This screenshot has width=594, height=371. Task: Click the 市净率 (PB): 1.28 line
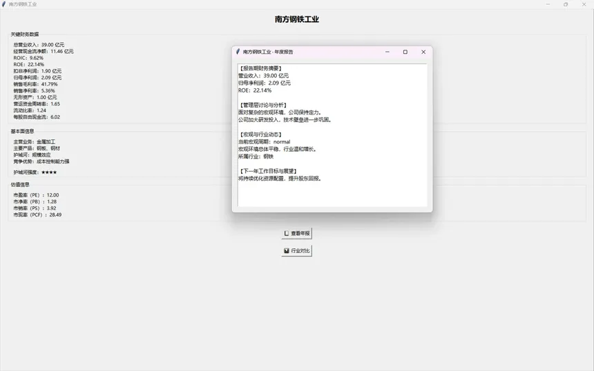(x=35, y=201)
